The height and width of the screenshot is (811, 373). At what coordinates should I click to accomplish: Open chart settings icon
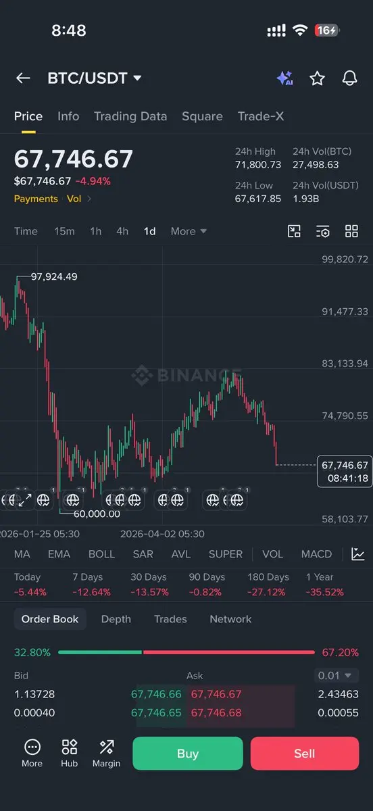point(323,231)
